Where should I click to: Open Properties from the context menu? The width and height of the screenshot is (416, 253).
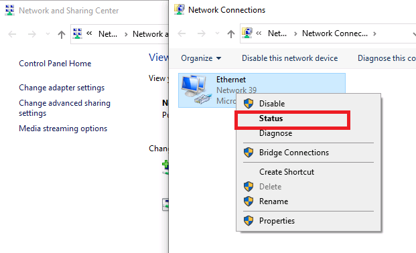pos(277,221)
